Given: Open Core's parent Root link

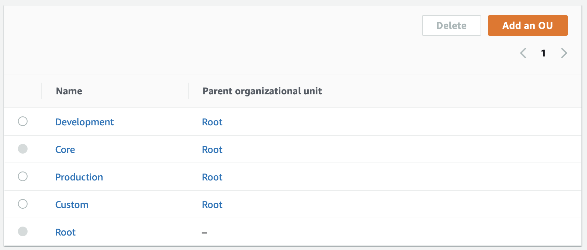Looking at the screenshot, I should (x=212, y=149).
